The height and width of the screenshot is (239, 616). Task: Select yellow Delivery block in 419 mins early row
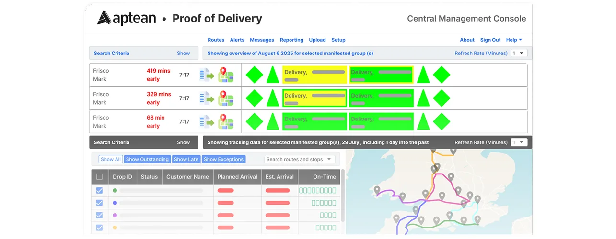click(x=314, y=75)
